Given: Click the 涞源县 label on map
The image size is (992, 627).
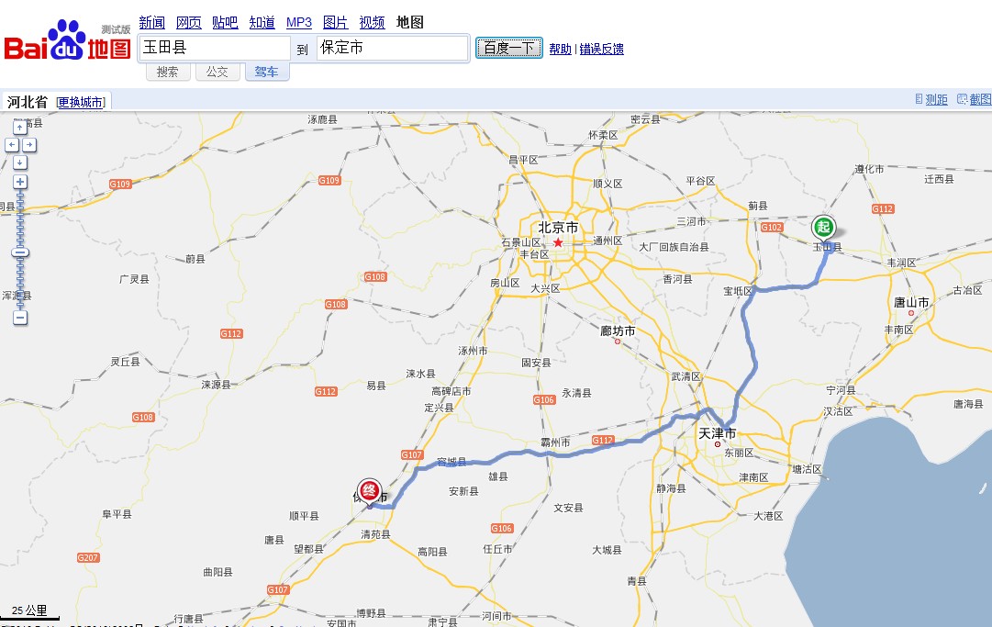Looking at the screenshot, I should tap(216, 384).
